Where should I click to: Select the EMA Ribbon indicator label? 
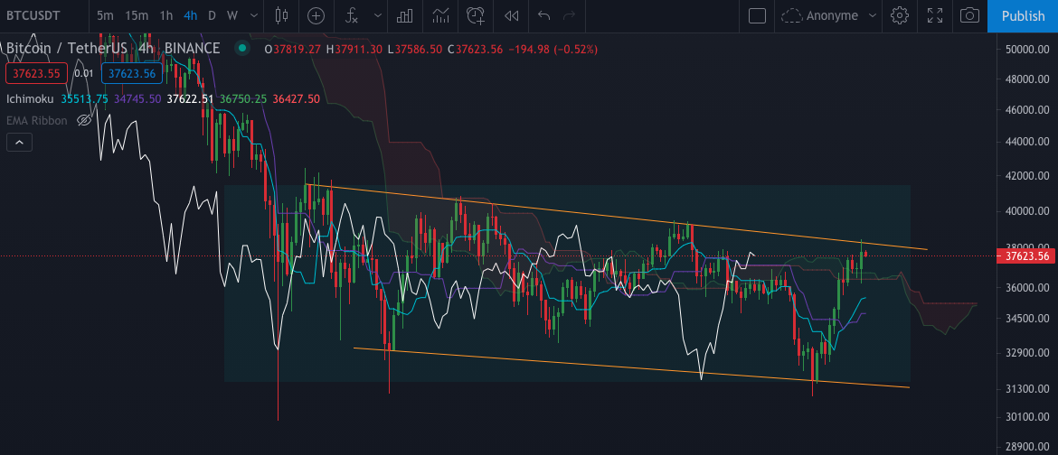(x=37, y=121)
